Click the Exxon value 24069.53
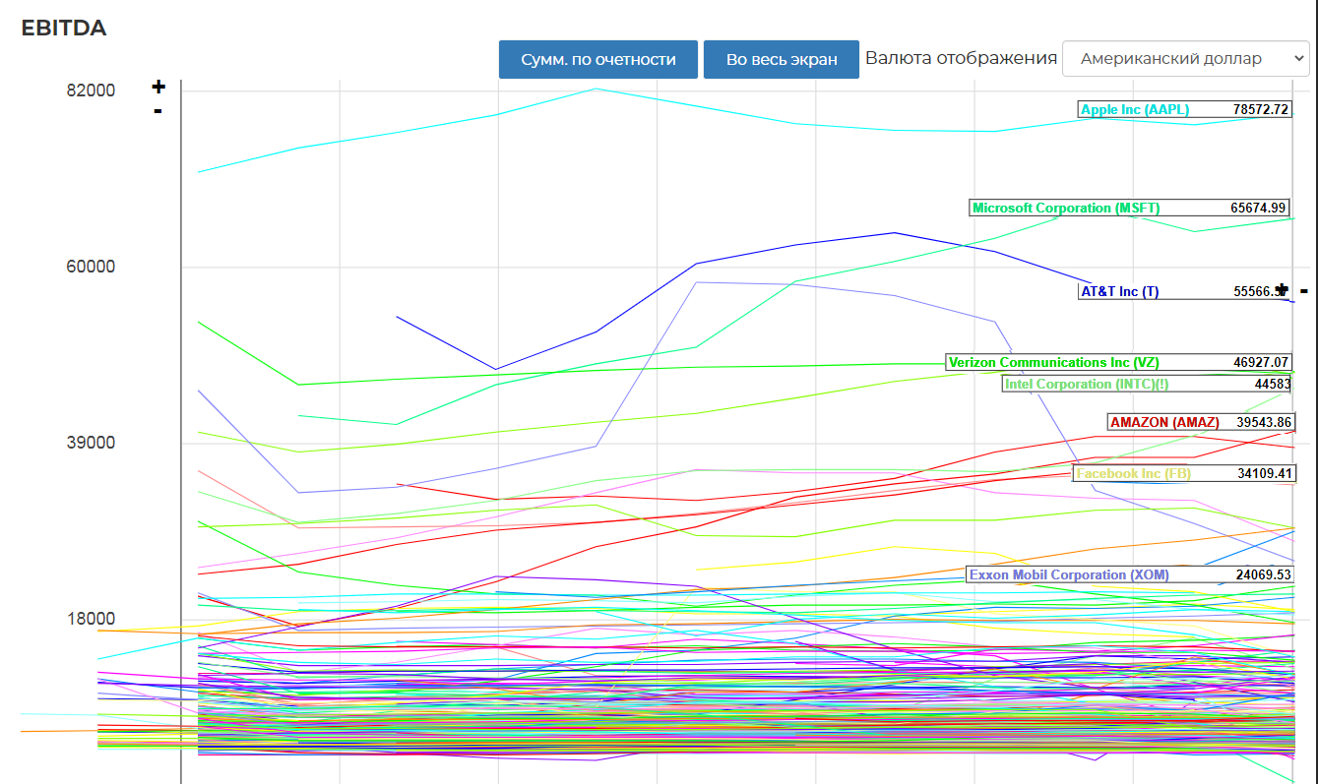This screenshot has width=1318, height=784. [1262, 574]
